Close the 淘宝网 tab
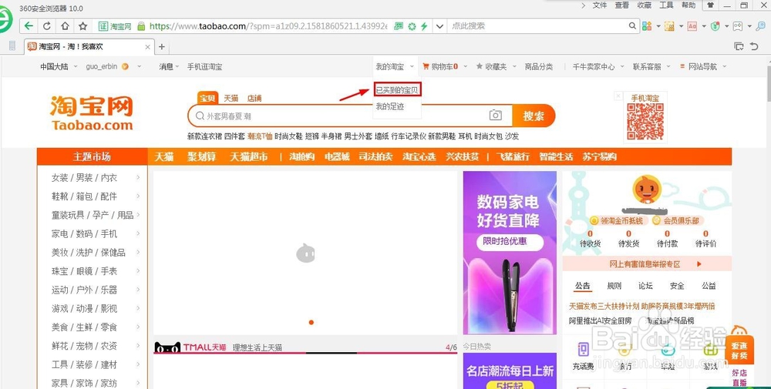Screen dimensions: 771x389 [x=147, y=47]
